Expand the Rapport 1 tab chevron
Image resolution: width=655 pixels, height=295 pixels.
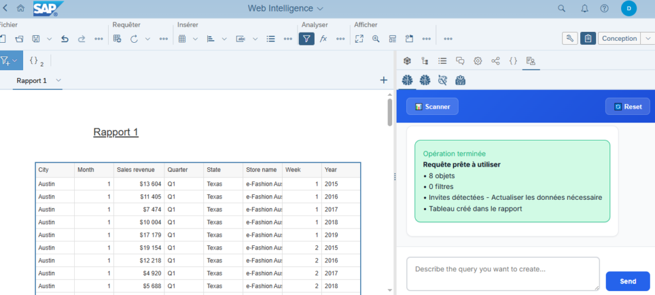(x=58, y=80)
